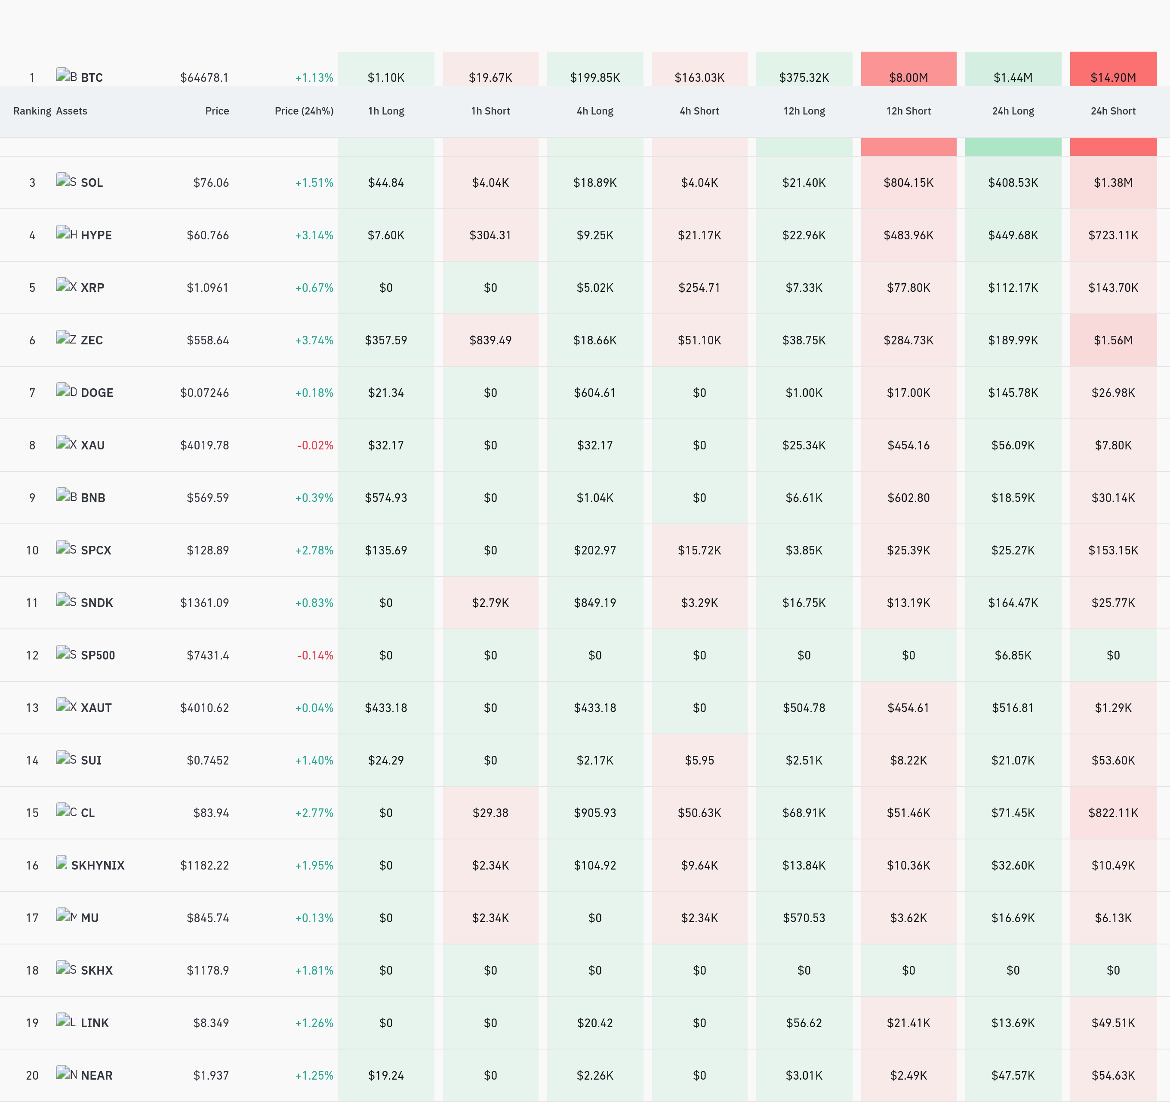This screenshot has height=1102, width=1170.
Task: Sort by the 1h Long column header
Action: pos(386,111)
